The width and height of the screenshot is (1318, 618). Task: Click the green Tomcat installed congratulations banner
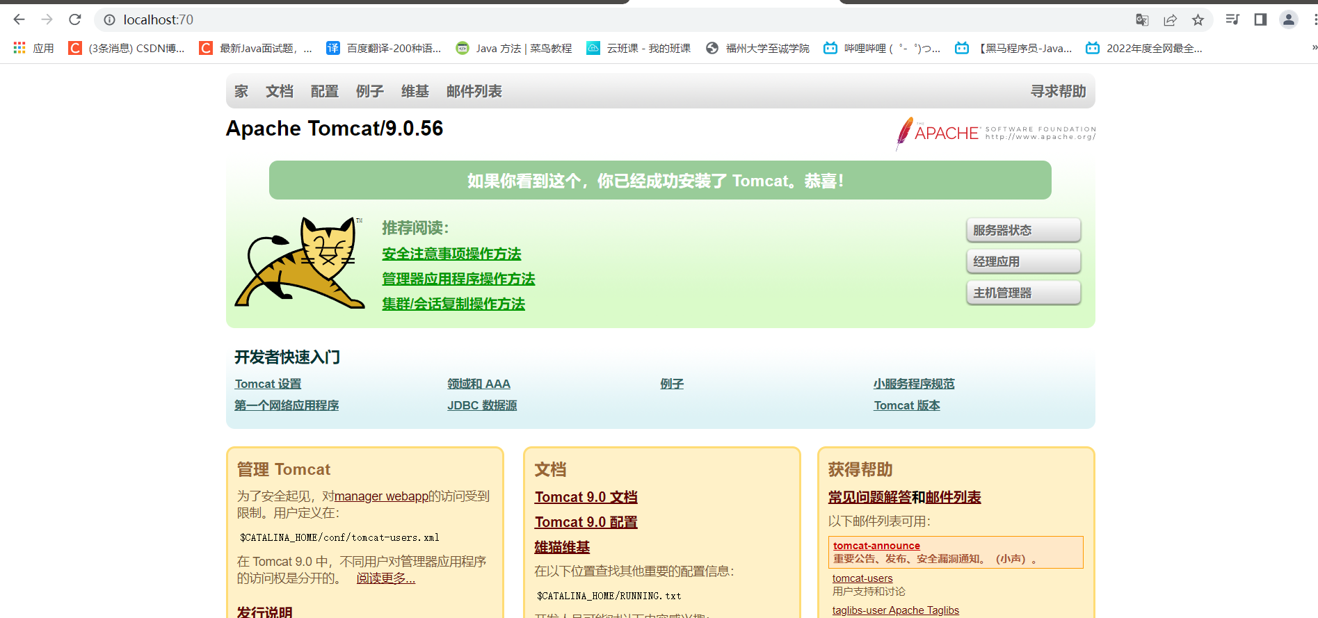[x=660, y=180]
